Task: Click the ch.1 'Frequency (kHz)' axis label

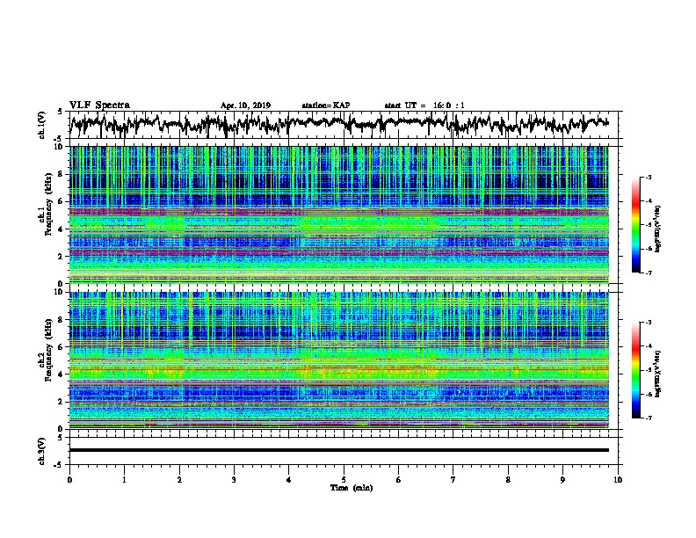Action: 48,205
